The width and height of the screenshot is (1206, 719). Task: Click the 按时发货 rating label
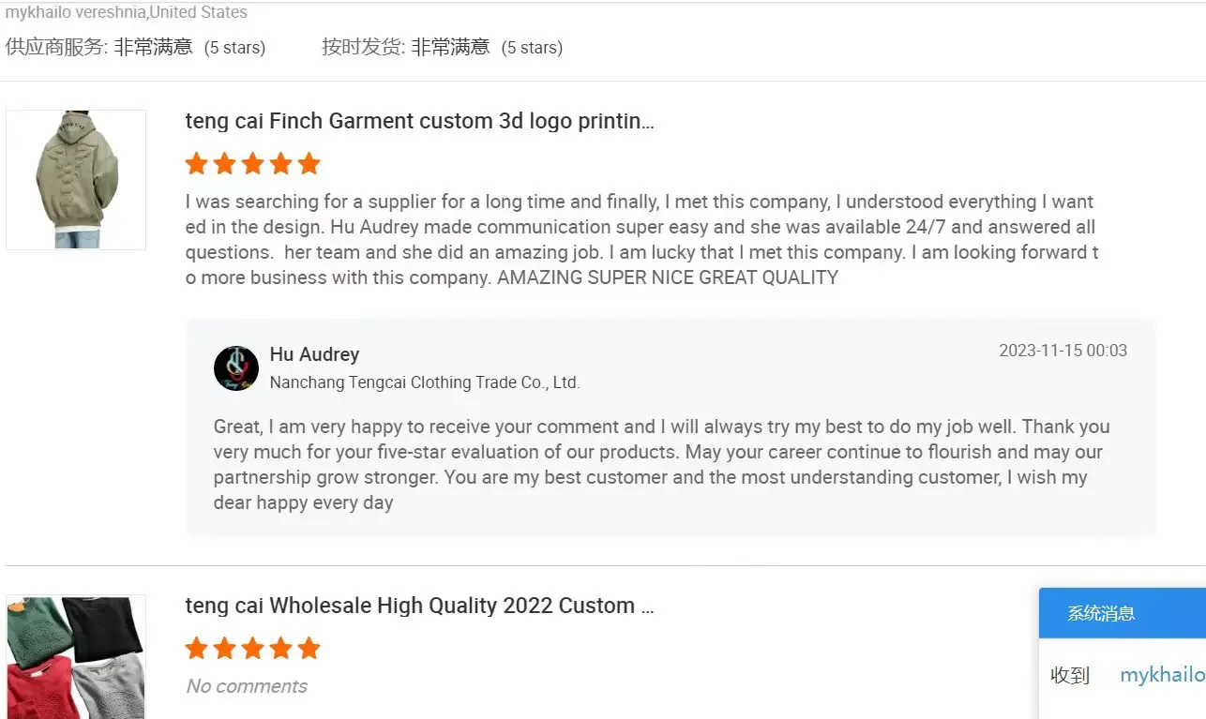click(363, 47)
